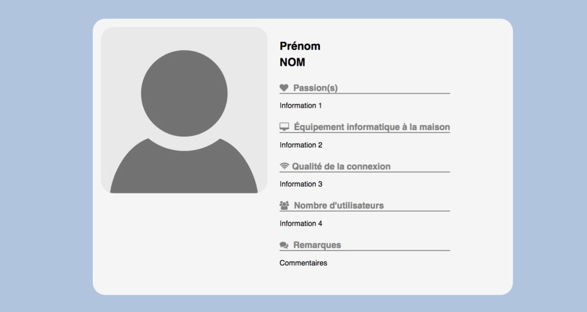The height and width of the screenshot is (312, 587).
Task: Click the Passion(s) section heading
Action: (x=315, y=88)
